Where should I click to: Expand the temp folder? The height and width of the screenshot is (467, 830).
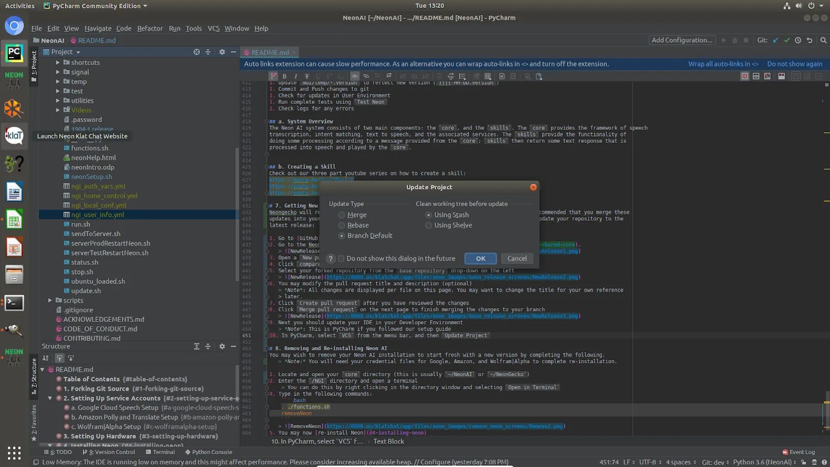coord(58,81)
